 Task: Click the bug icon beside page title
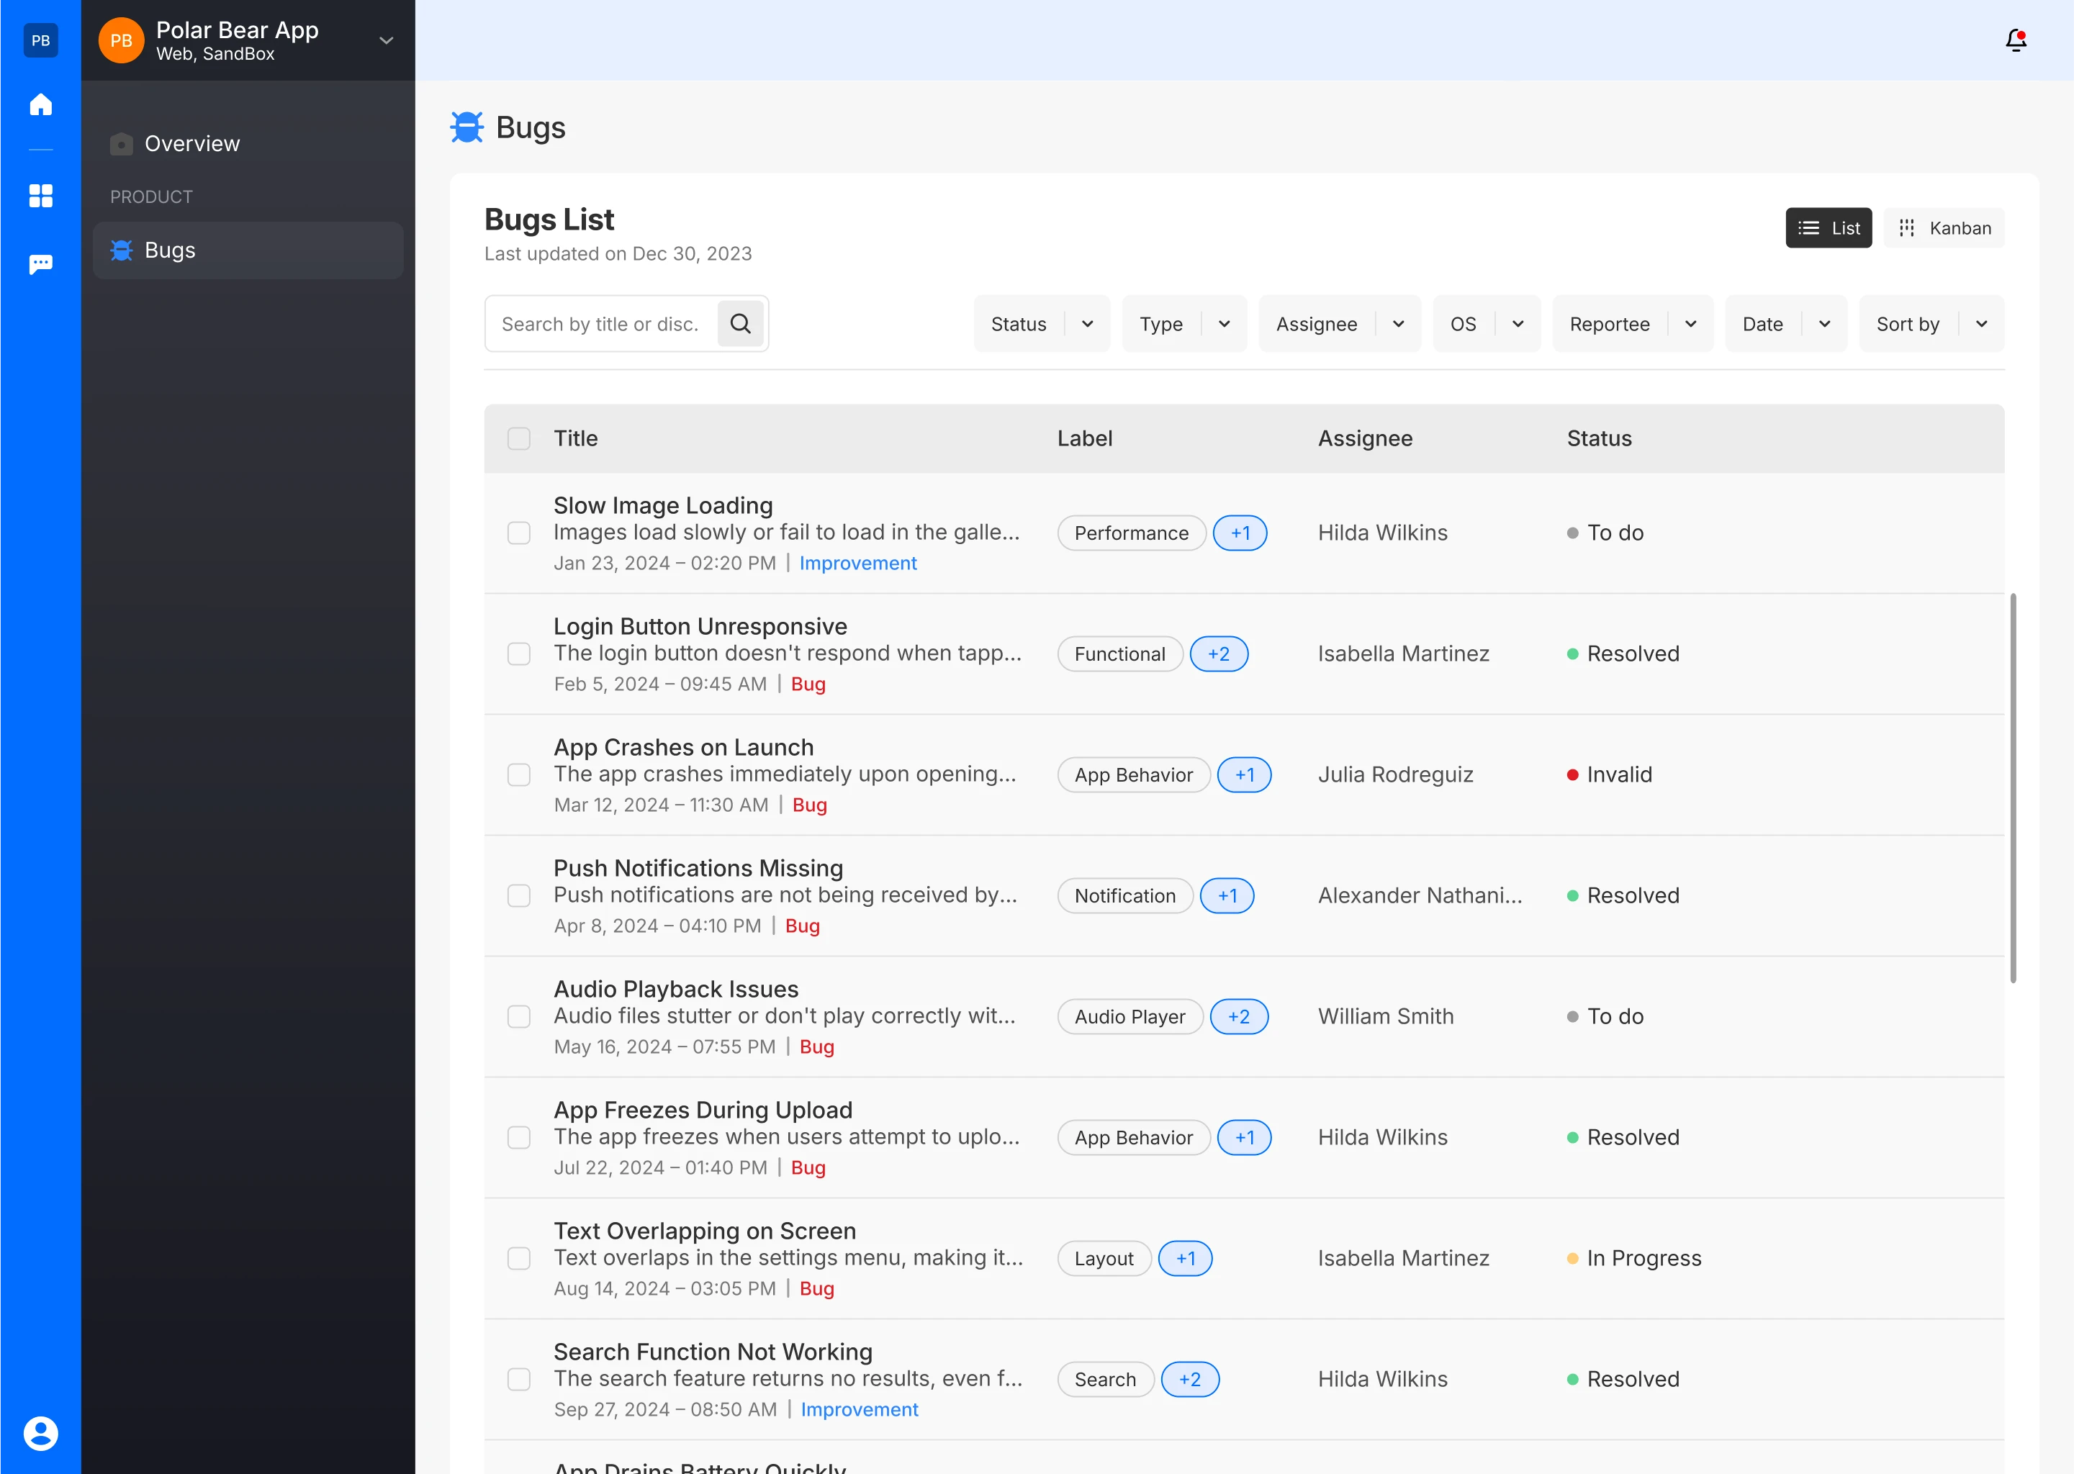(466, 127)
